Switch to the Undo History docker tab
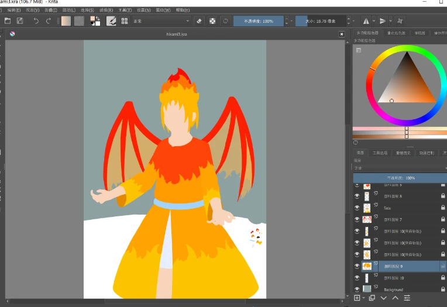The image size is (447, 307). [403, 153]
